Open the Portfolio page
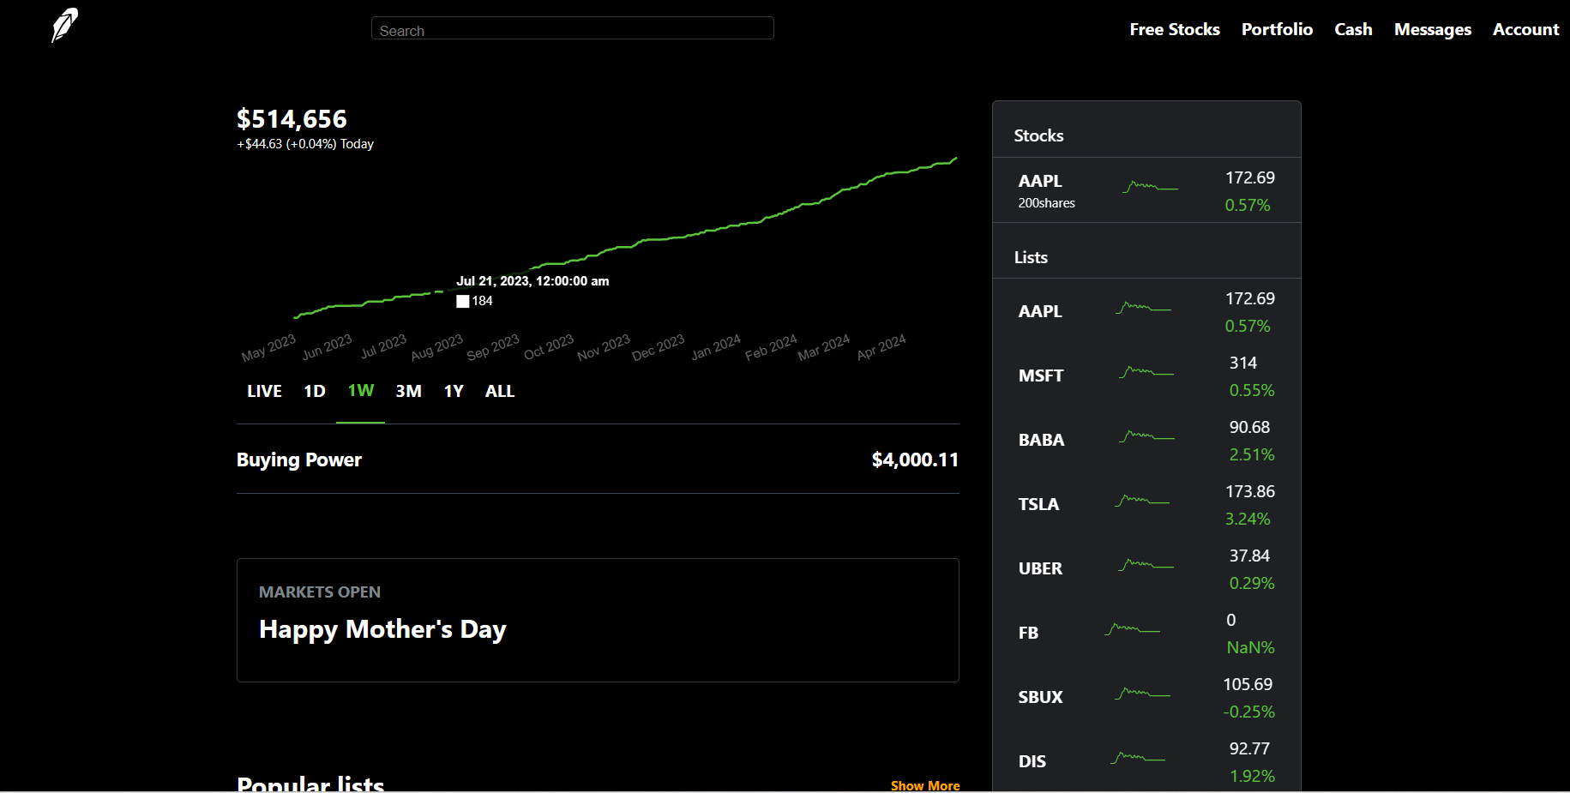This screenshot has height=793, width=1570. click(x=1277, y=28)
